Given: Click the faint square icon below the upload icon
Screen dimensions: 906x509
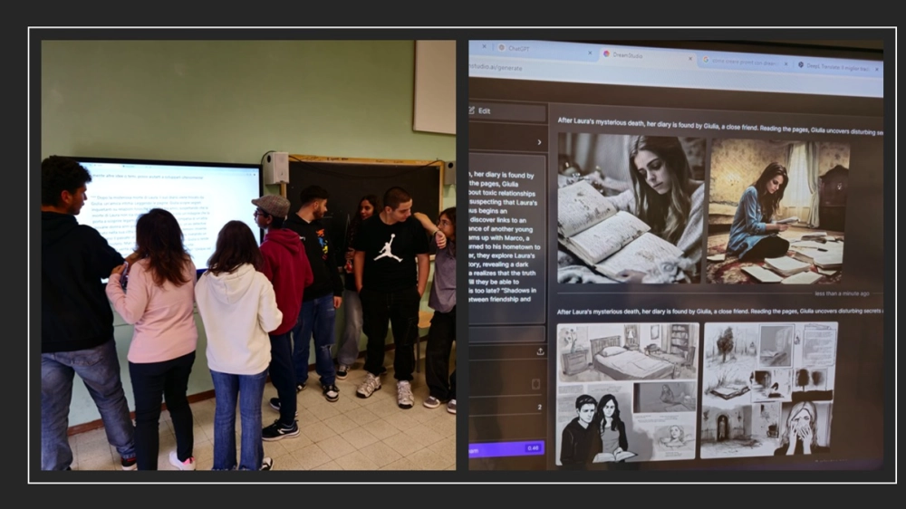Looking at the screenshot, I should pos(535,384).
